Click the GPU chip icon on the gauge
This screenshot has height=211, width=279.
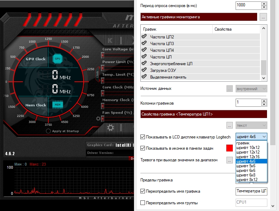click(57, 58)
